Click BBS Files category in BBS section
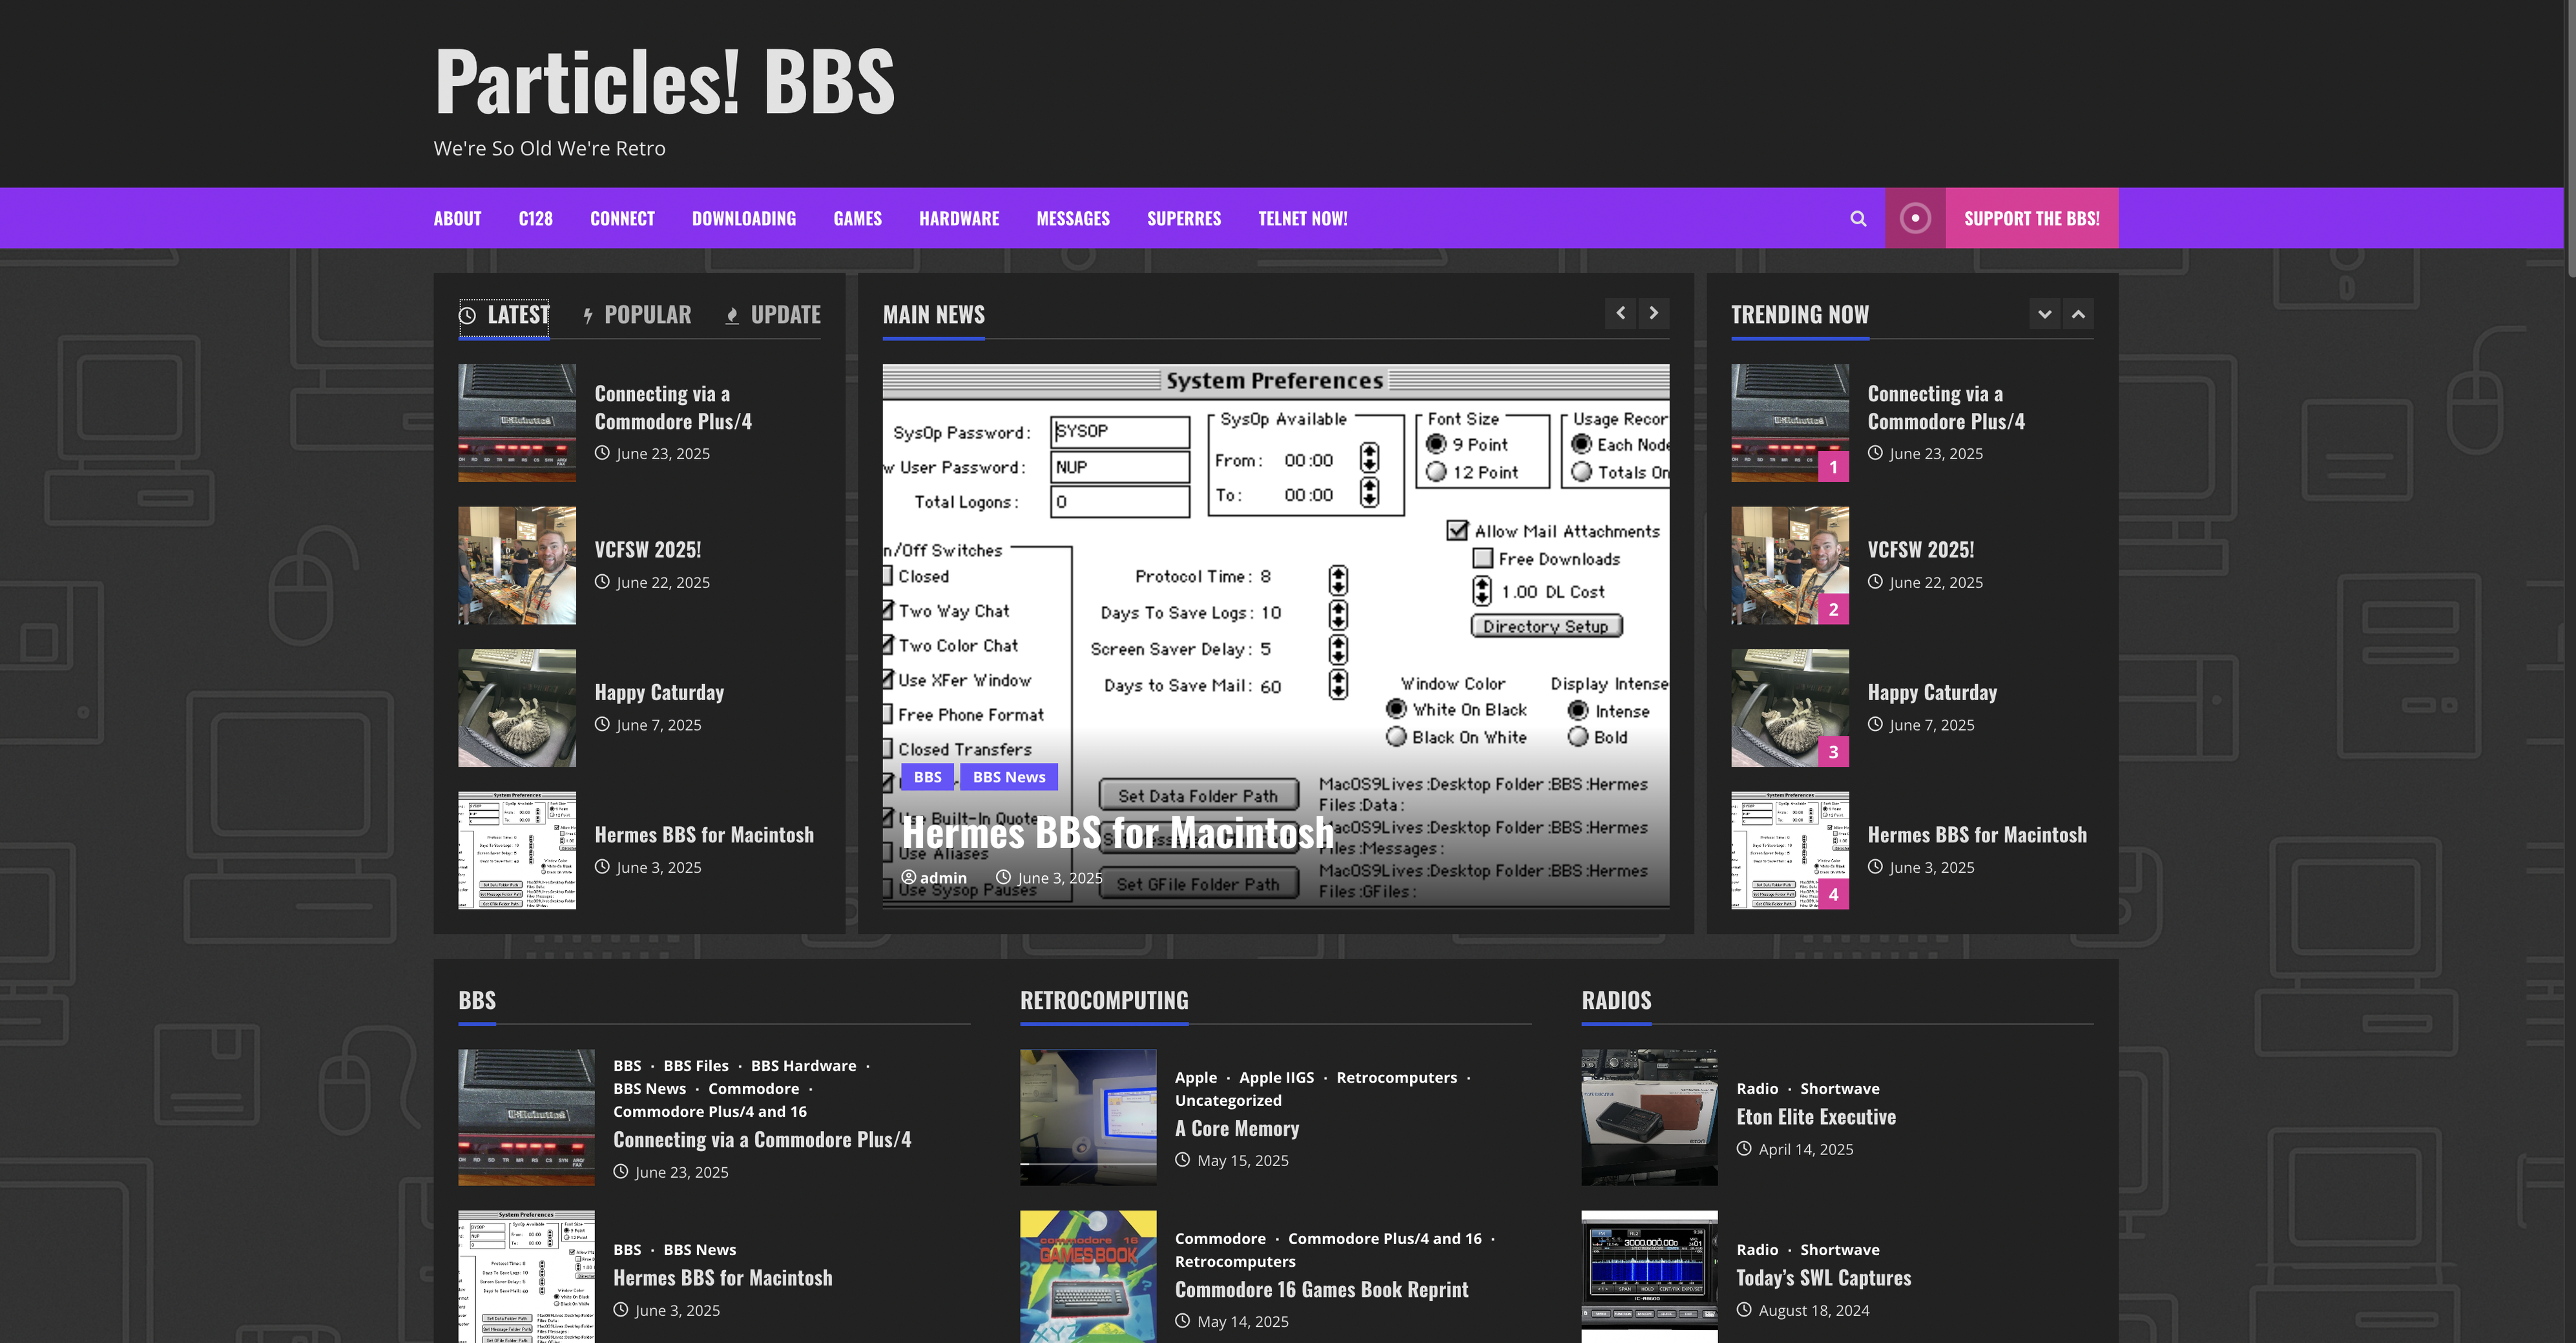The width and height of the screenshot is (2576, 1343). tap(696, 1066)
